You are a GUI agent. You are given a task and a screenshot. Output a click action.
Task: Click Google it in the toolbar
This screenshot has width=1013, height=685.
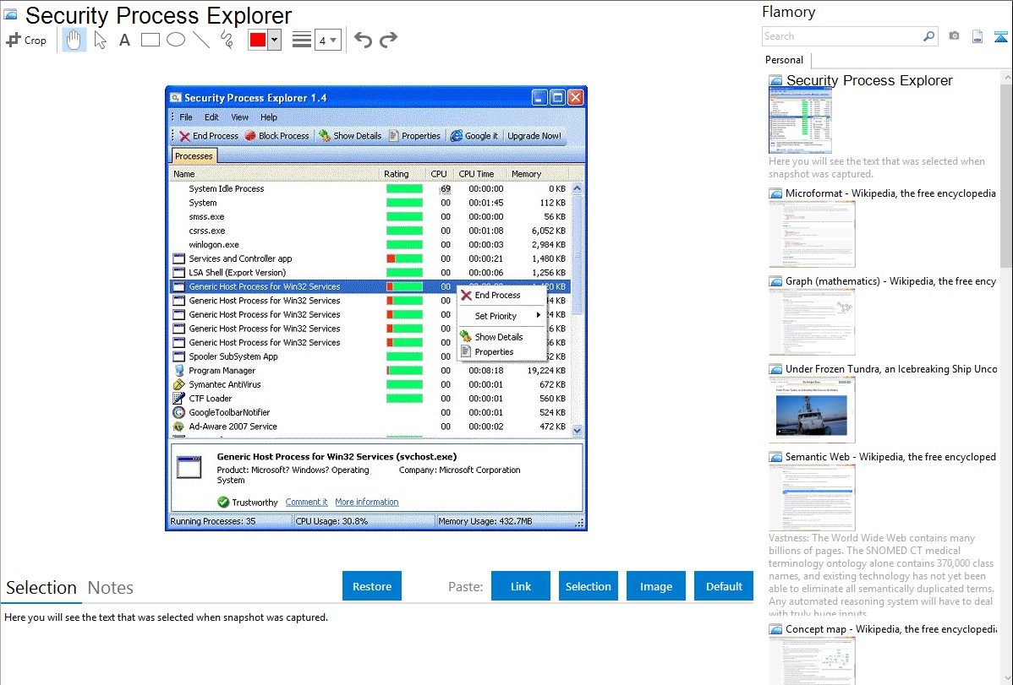474,136
